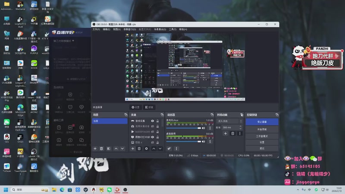Screen dimensions: 345x194
Task: Move scene down with the arrow
Action: (x=122, y=149)
